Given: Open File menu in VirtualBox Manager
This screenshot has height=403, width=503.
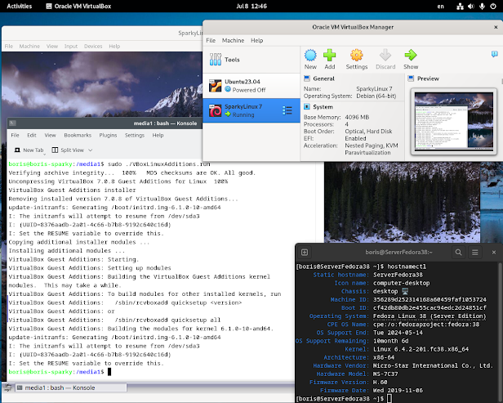Looking at the screenshot, I should 211,40.
